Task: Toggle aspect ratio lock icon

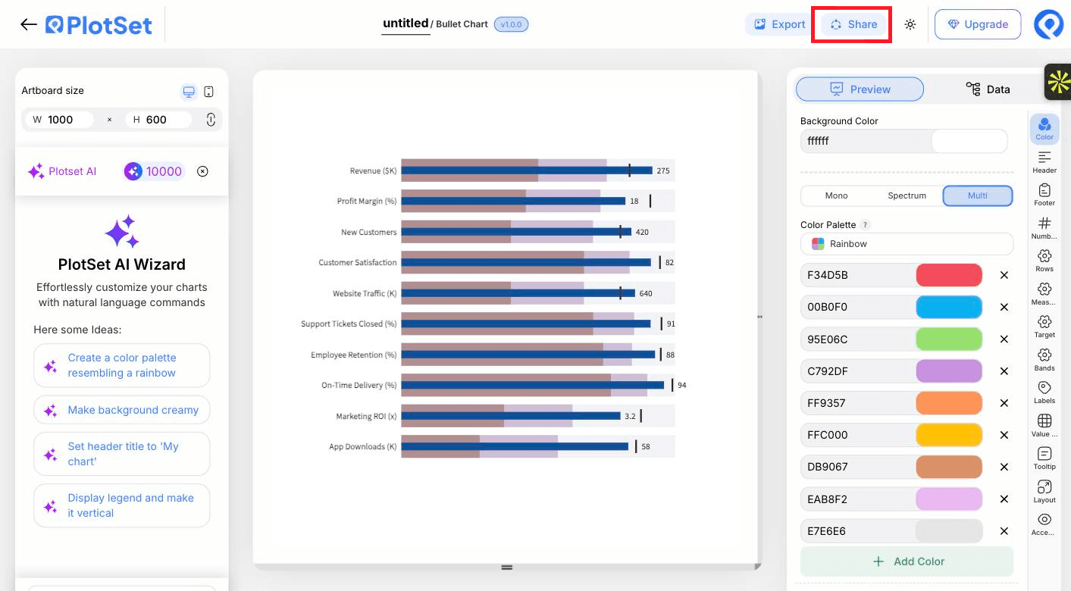Action: tap(211, 119)
